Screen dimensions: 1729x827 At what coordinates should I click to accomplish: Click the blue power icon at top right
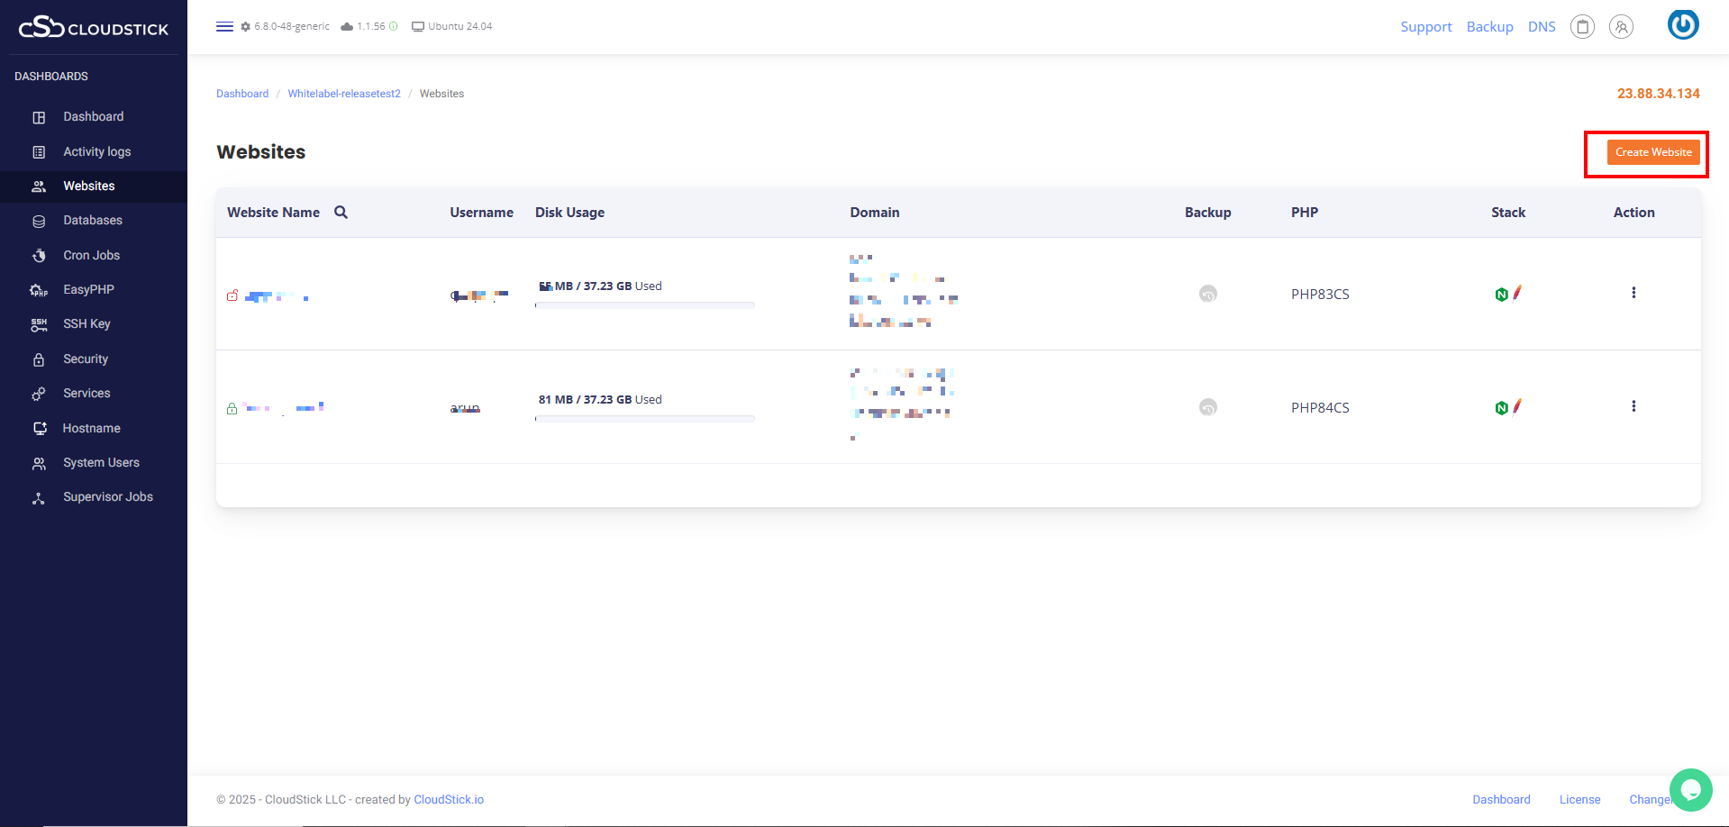pos(1682,25)
